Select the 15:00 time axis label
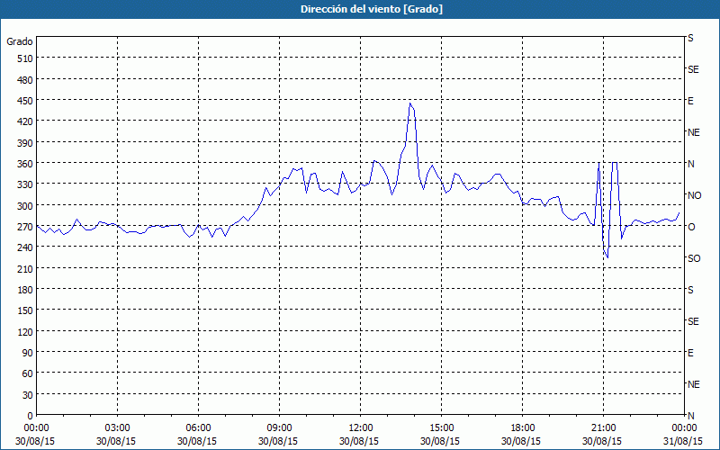 pyautogui.click(x=441, y=428)
